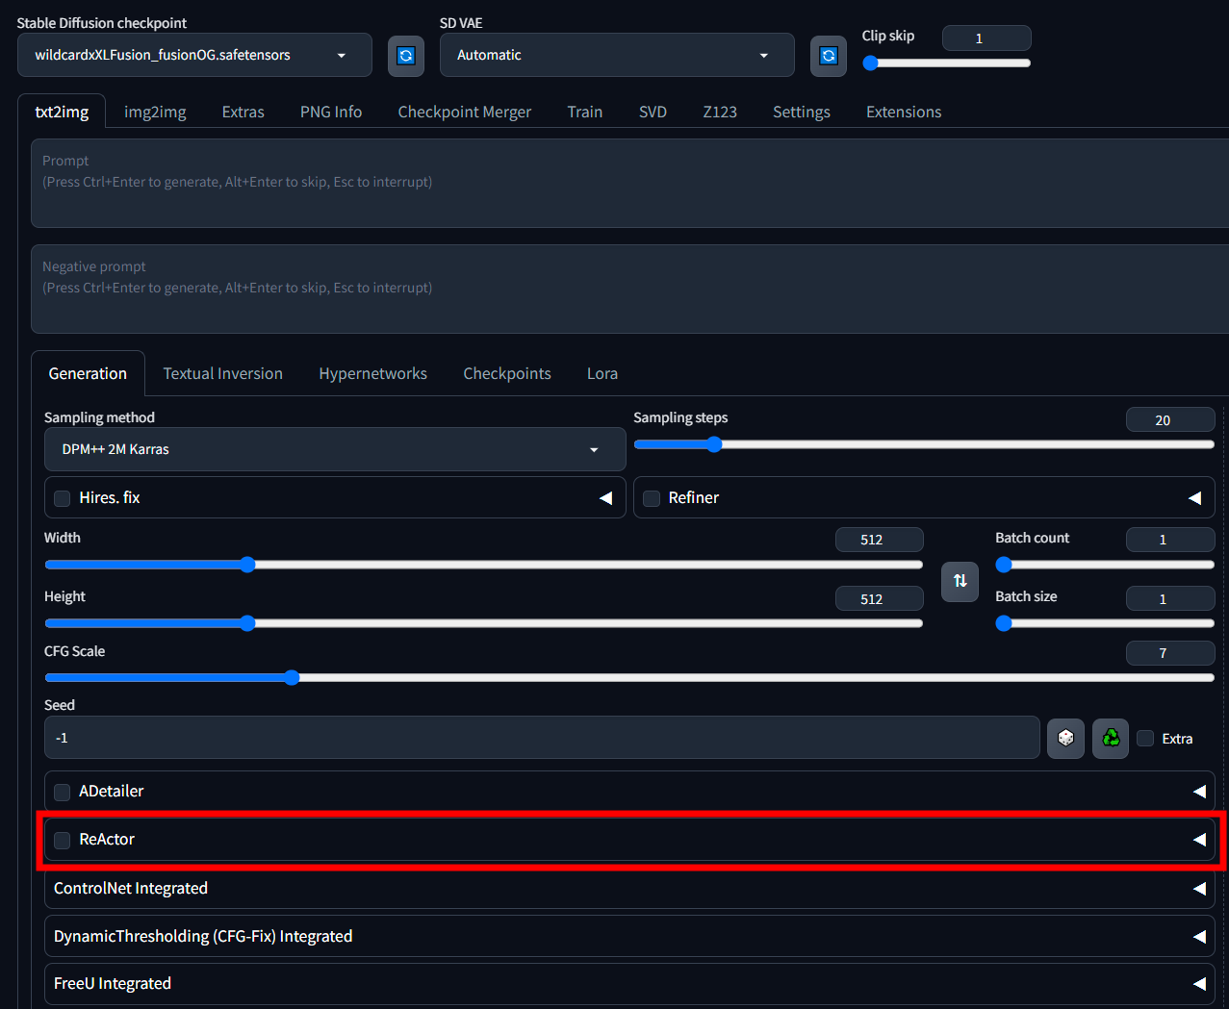Toggle the Extra seed checkbox
Screen dimensions: 1229x1009
click(x=1145, y=739)
